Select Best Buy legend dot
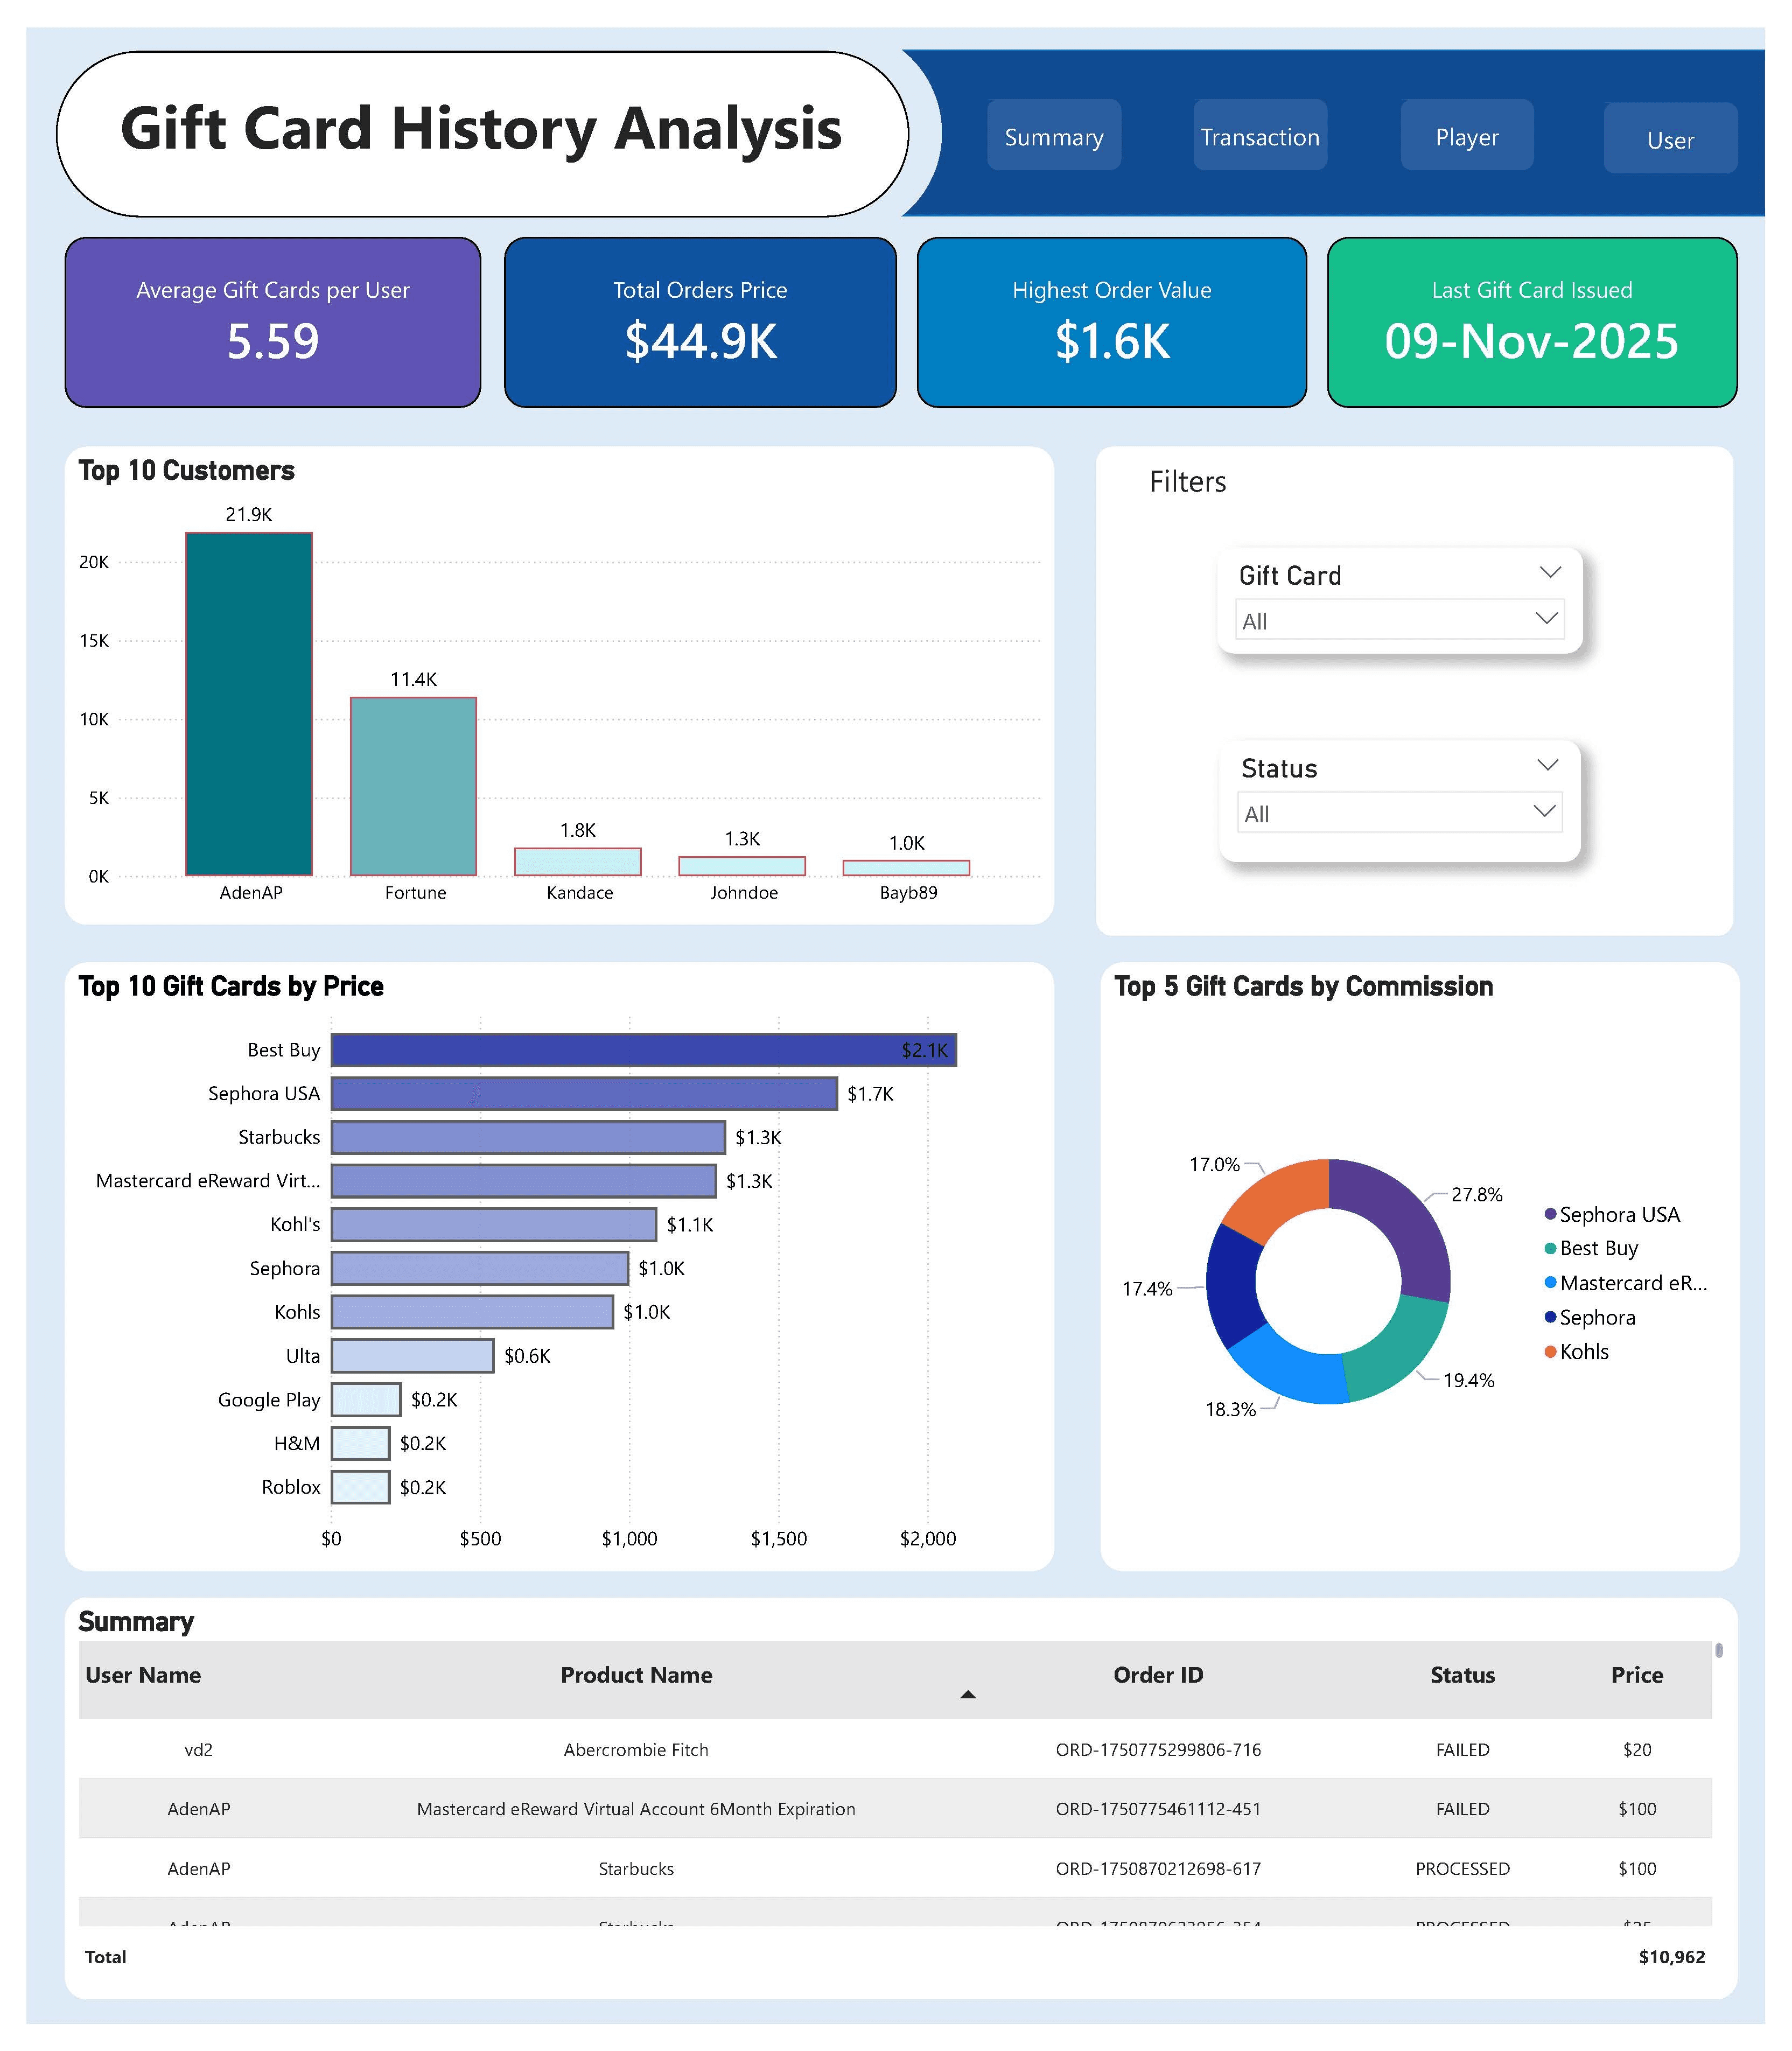The width and height of the screenshot is (1792, 2051). [x=1550, y=1248]
